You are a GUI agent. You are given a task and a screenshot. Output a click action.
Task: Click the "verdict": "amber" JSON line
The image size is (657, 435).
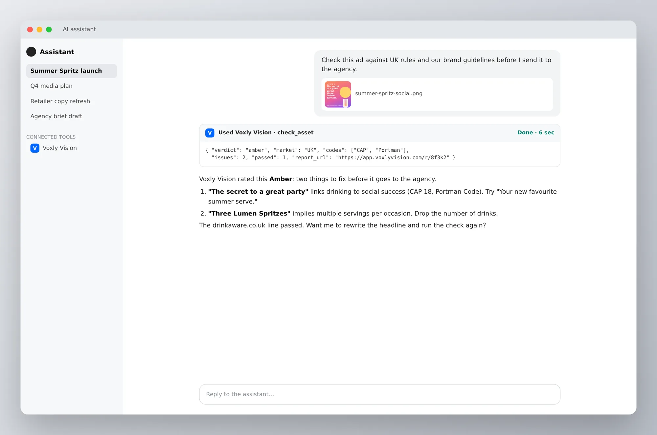pos(307,150)
